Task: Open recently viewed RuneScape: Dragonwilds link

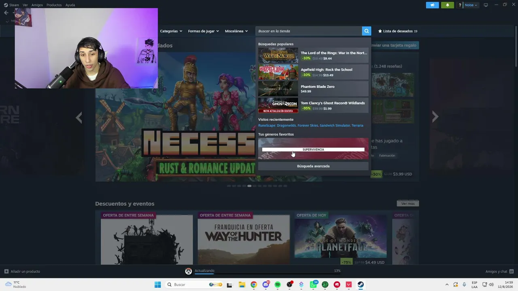Action: (x=277, y=125)
